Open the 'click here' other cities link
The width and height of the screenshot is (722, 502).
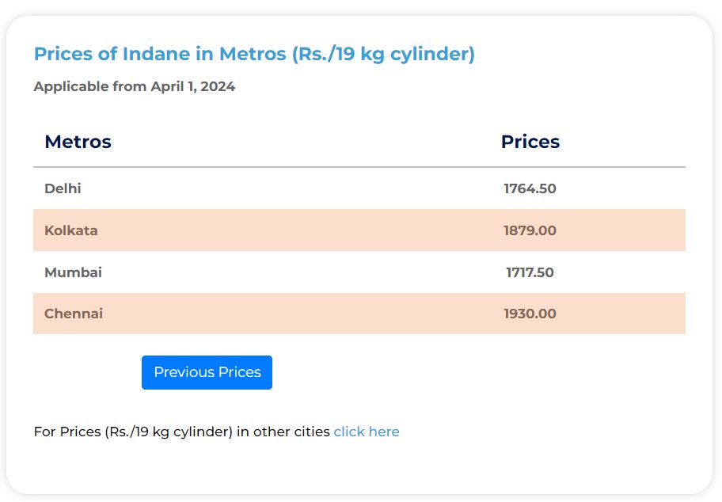click(367, 432)
